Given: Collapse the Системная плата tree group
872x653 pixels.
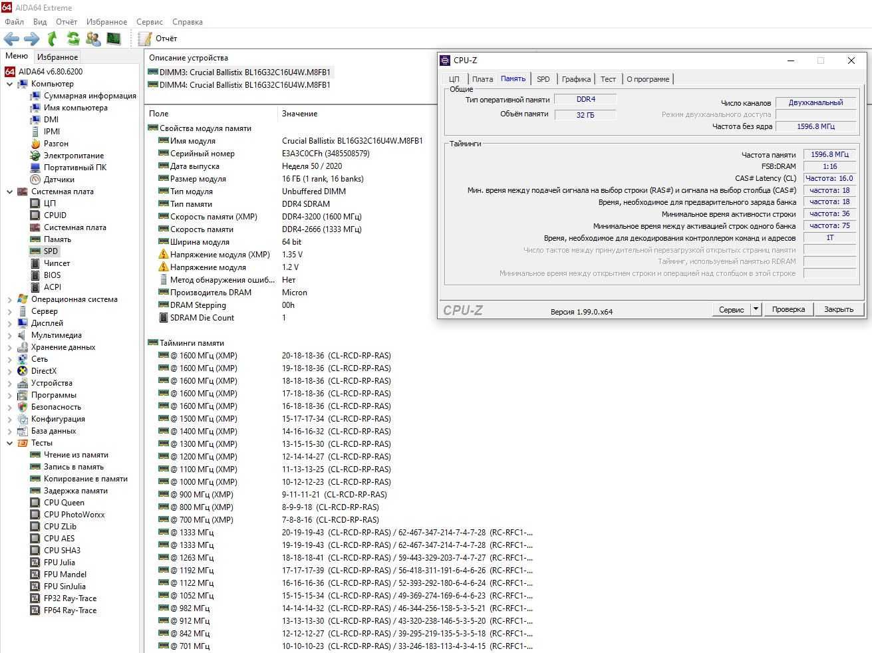Looking at the screenshot, I should tap(9, 192).
